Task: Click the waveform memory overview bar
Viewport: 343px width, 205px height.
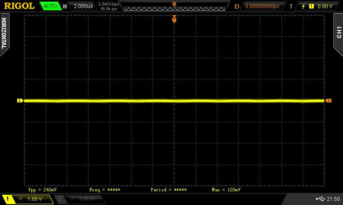Action: click(174, 7)
